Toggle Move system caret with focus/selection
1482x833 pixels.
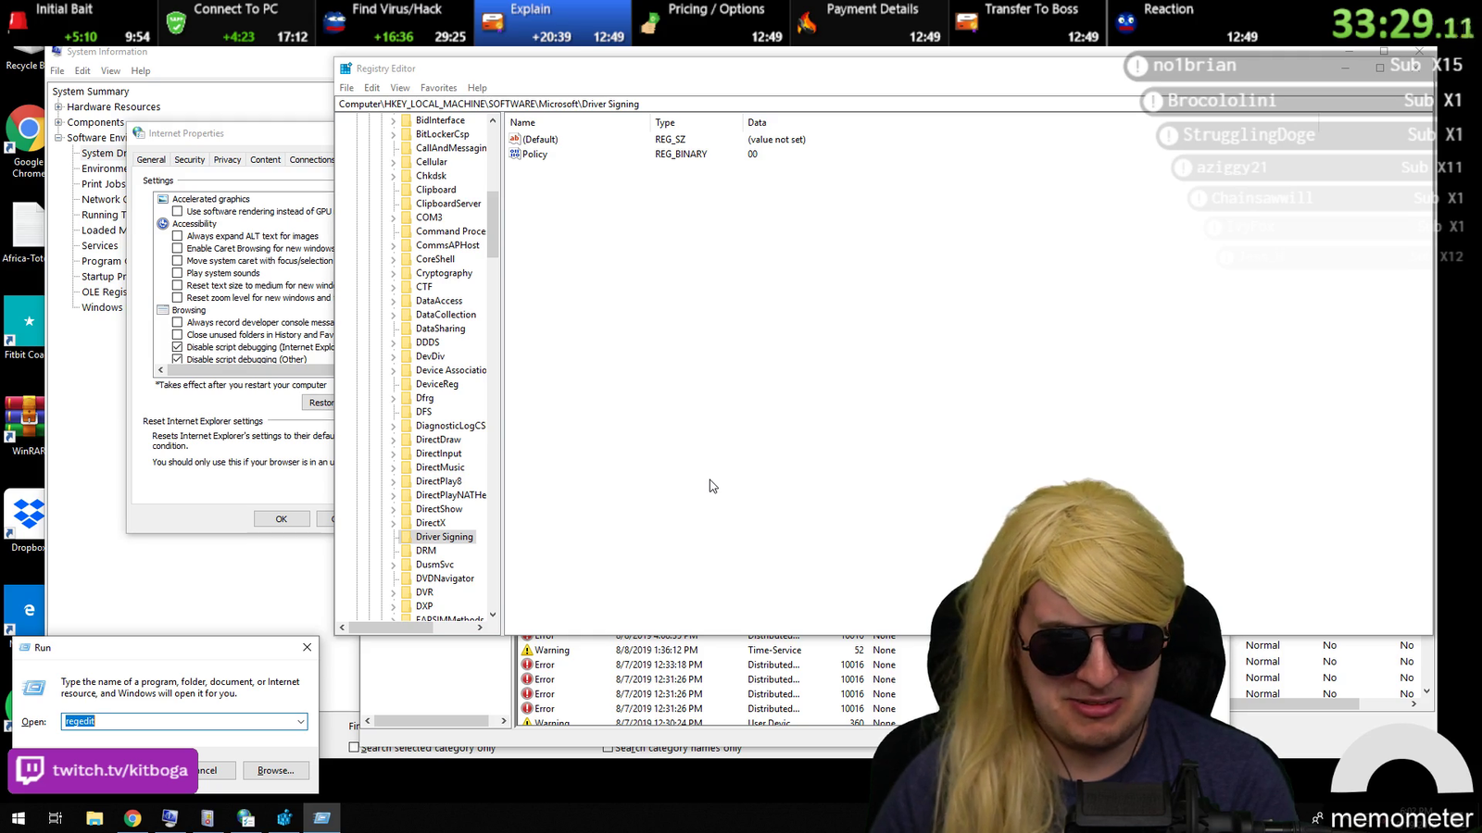point(178,261)
